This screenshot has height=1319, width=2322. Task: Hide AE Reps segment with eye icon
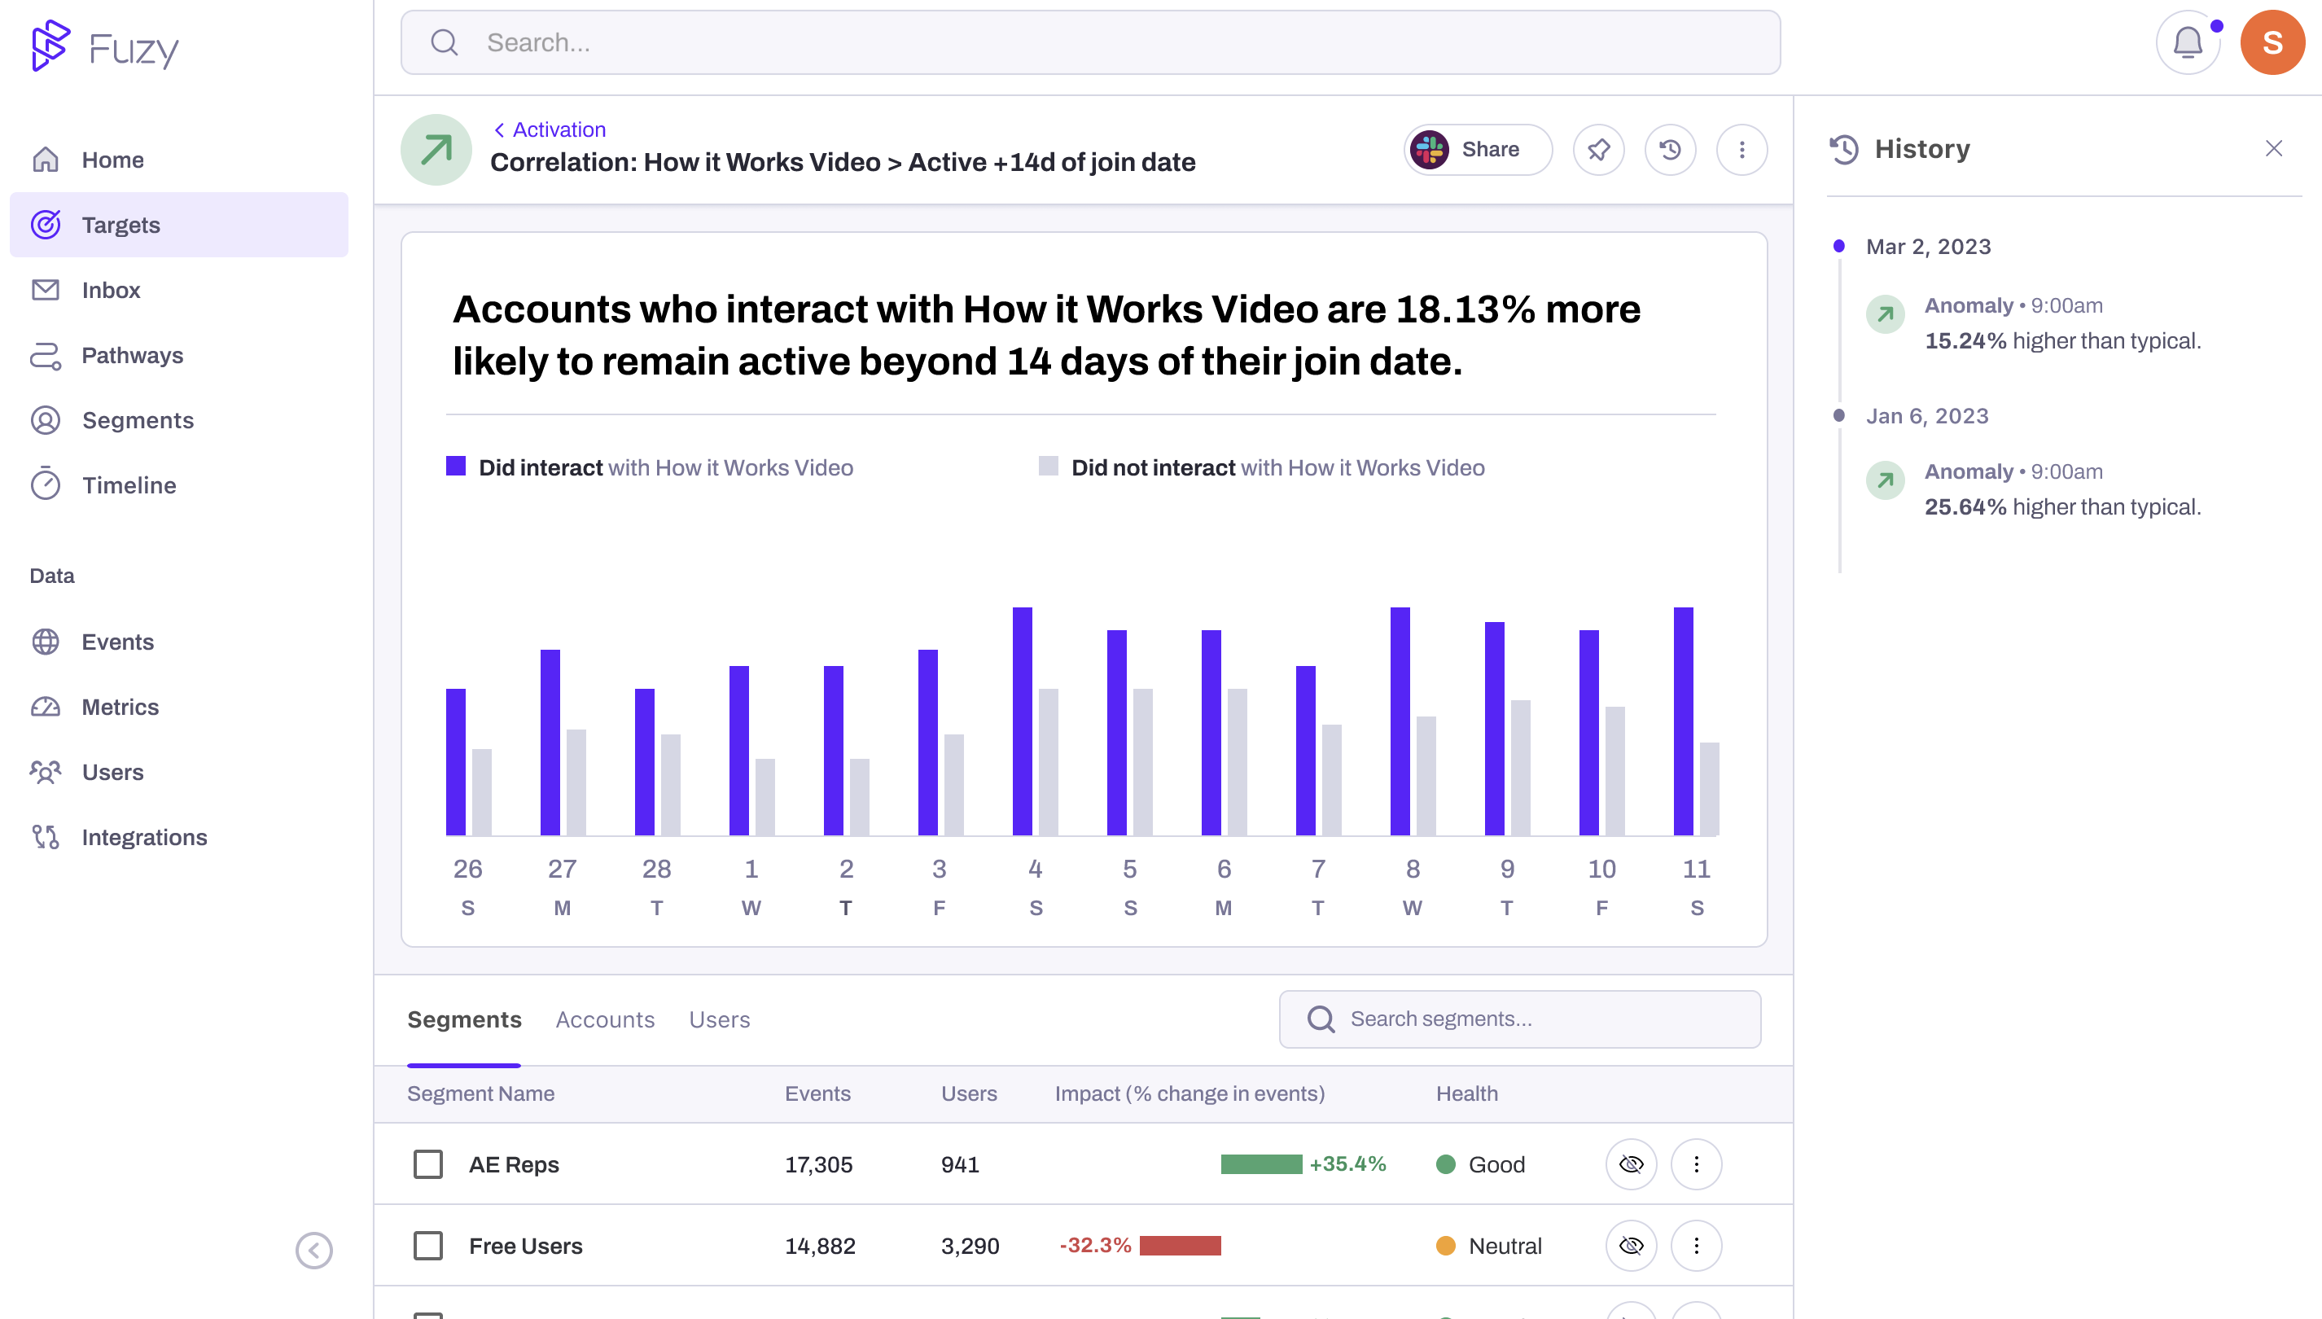[1631, 1164]
